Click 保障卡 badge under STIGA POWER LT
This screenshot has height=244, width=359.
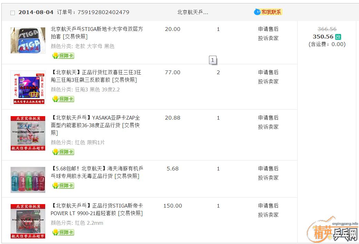(x=63, y=232)
